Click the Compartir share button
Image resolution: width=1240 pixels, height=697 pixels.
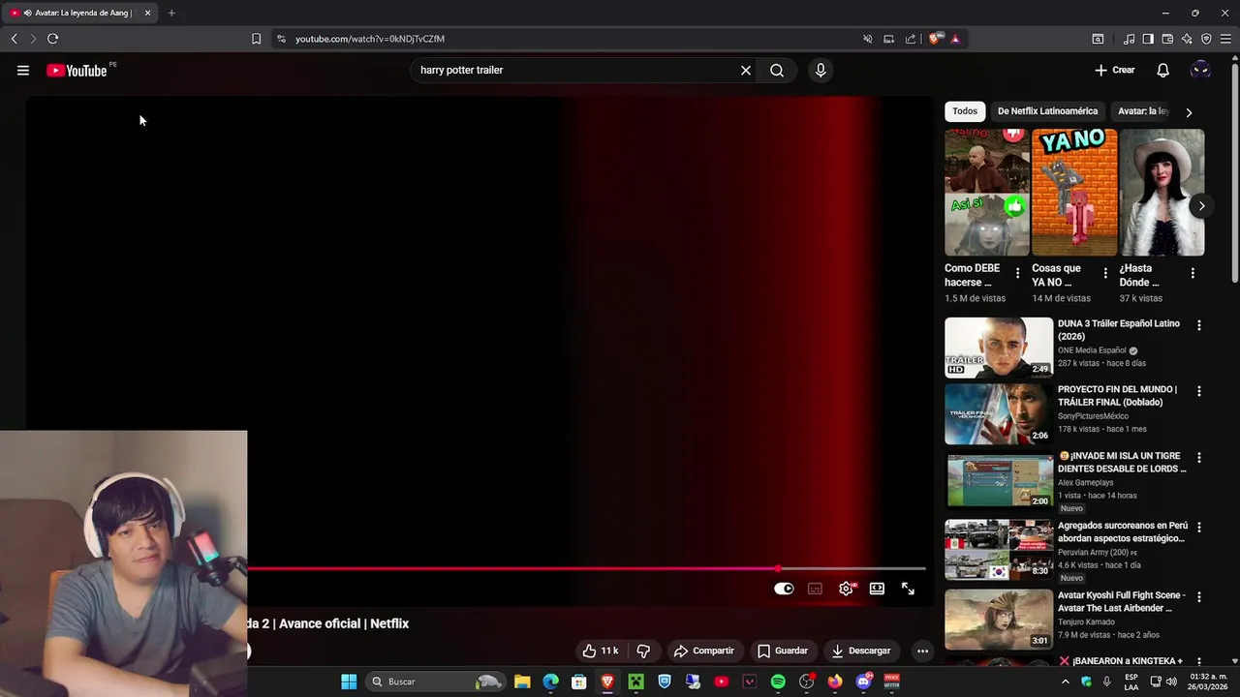704,651
